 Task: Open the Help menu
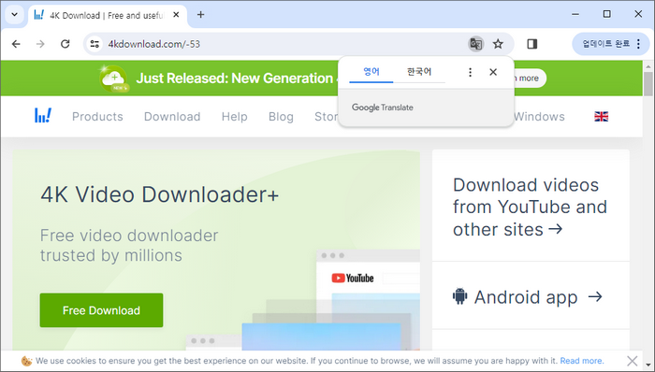tap(234, 116)
